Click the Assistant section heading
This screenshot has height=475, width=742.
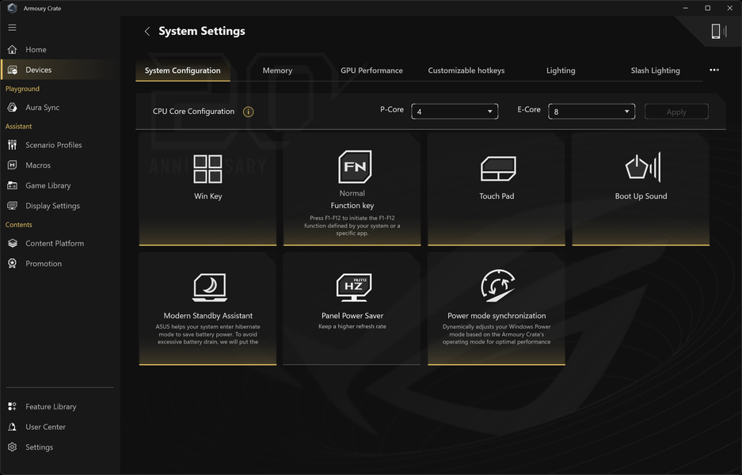(x=18, y=127)
